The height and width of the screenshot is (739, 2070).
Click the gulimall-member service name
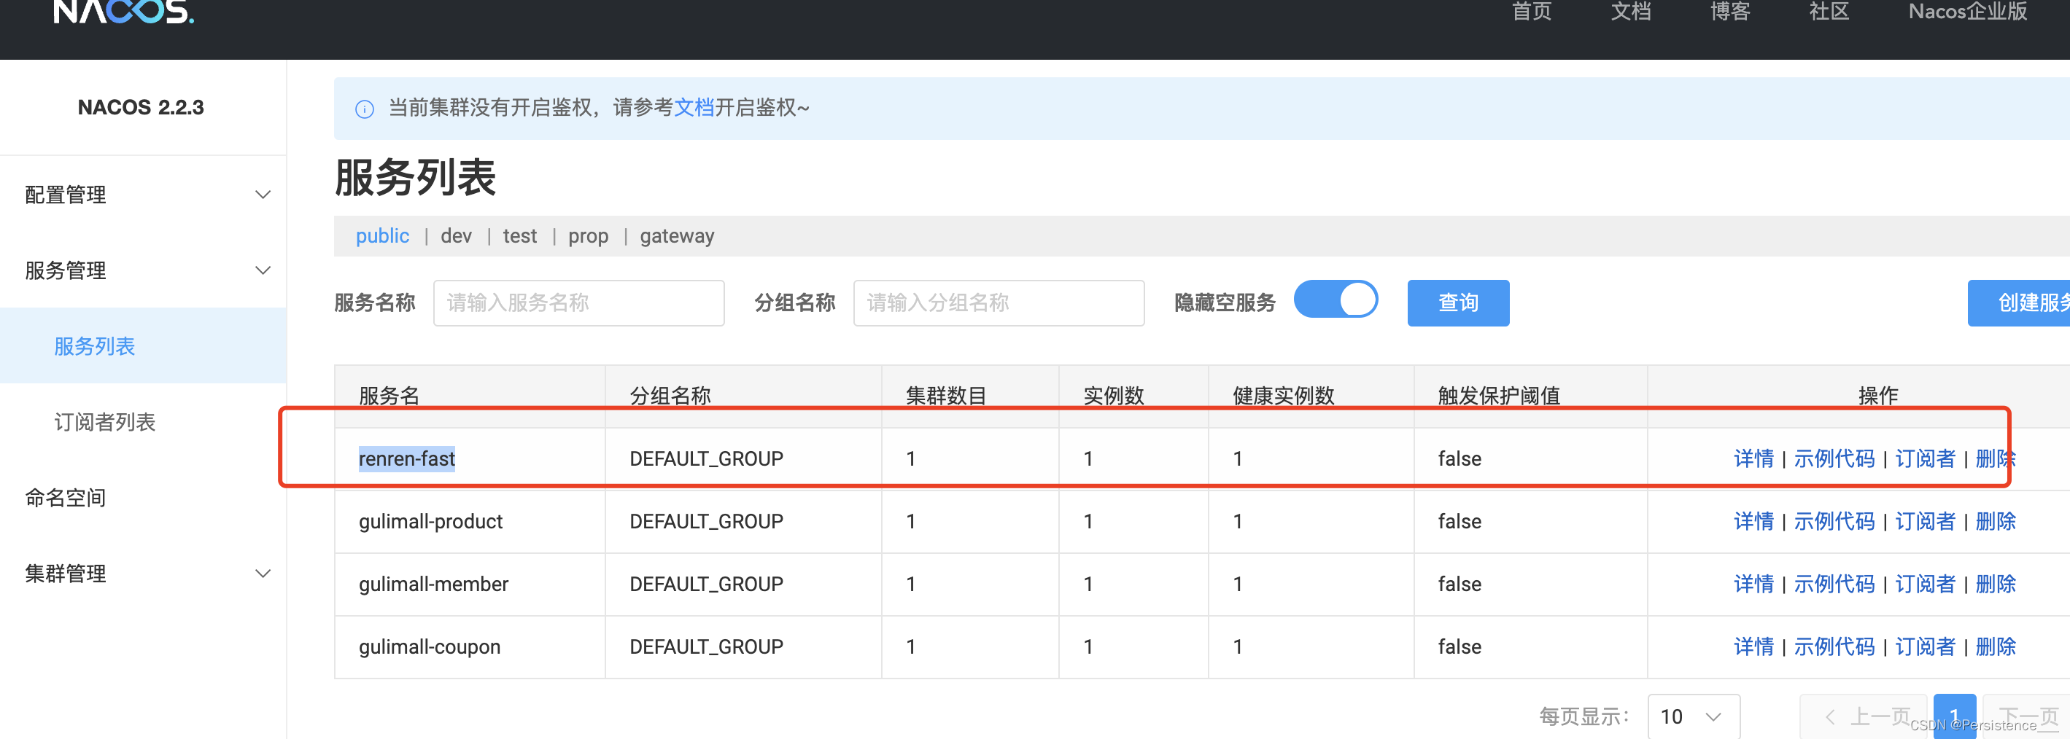(433, 584)
